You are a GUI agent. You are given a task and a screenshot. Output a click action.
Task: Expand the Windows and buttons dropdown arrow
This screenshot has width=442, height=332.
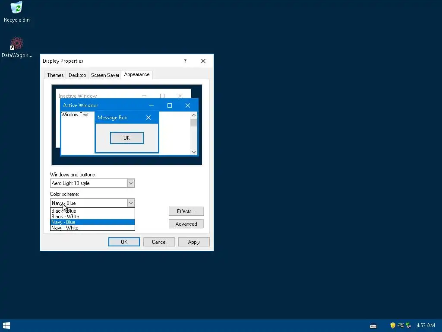click(x=131, y=183)
